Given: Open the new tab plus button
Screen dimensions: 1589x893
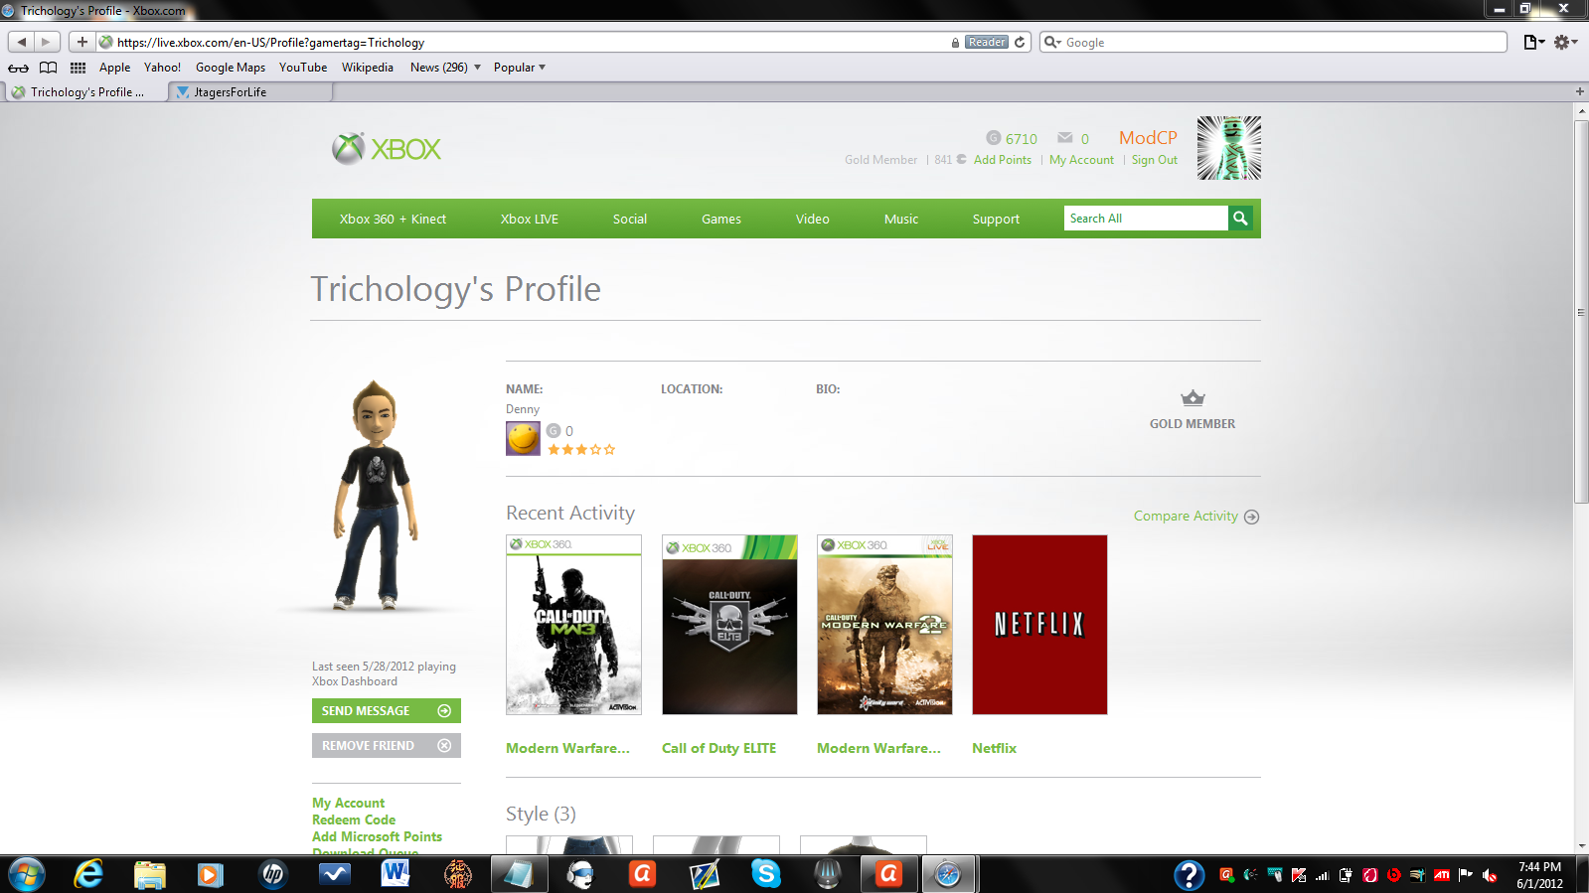Looking at the screenshot, I should click(x=1579, y=91).
